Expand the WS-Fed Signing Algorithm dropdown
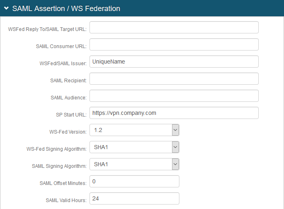This screenshot has width=284, height=209. (134, 147)
